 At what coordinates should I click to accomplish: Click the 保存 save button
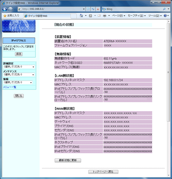(x=19, y=54)
